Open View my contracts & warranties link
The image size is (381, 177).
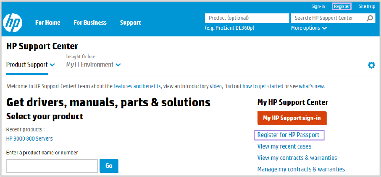[297, 158]
